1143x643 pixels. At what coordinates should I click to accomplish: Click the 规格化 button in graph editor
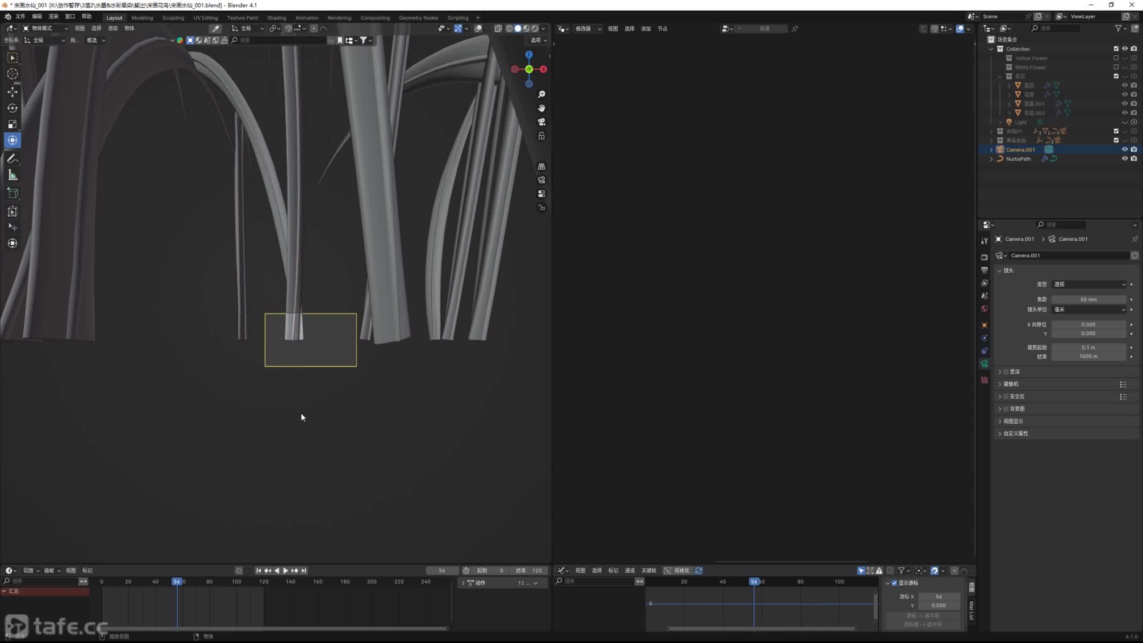tap(677, 571)
